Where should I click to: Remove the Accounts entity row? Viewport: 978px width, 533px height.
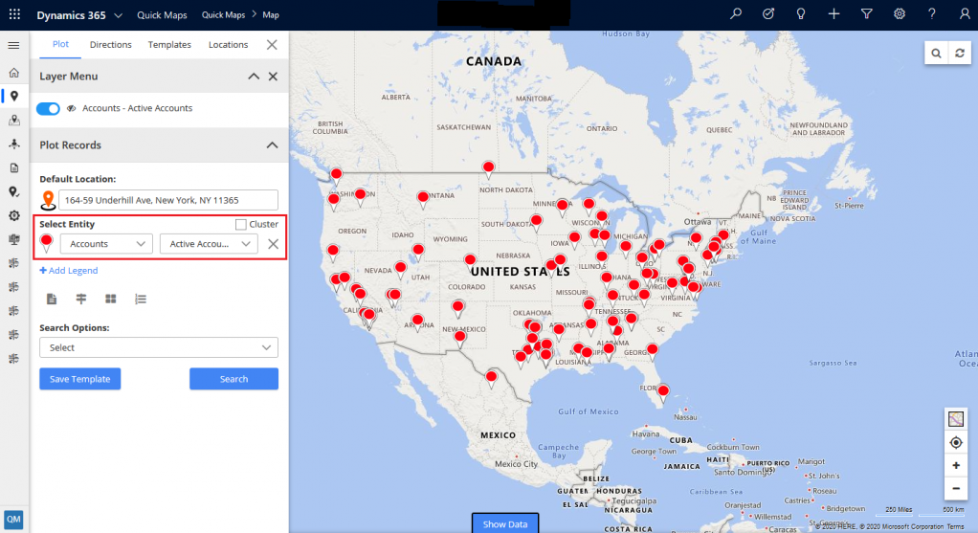tap(273, 244)
